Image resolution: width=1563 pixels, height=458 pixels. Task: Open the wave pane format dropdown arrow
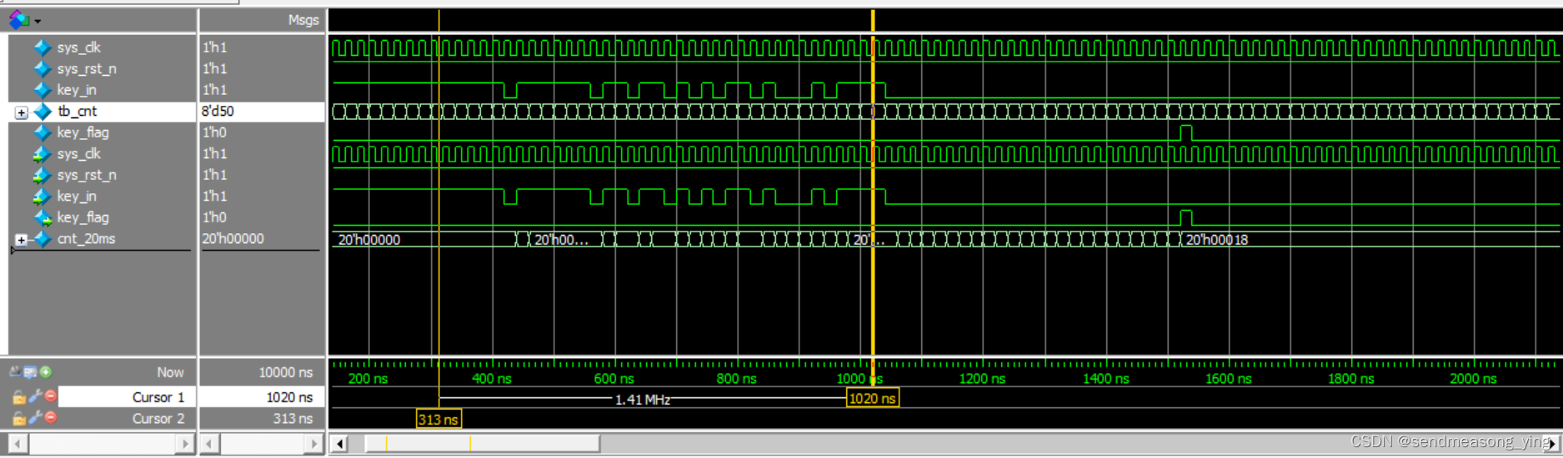(38, 21)
